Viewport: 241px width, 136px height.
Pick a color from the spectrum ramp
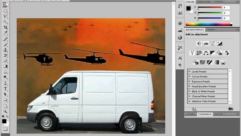click(x=209, y=24)
